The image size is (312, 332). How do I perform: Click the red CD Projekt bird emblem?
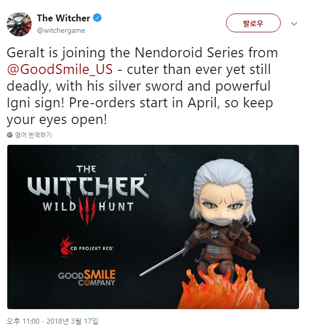coord(66,247)
